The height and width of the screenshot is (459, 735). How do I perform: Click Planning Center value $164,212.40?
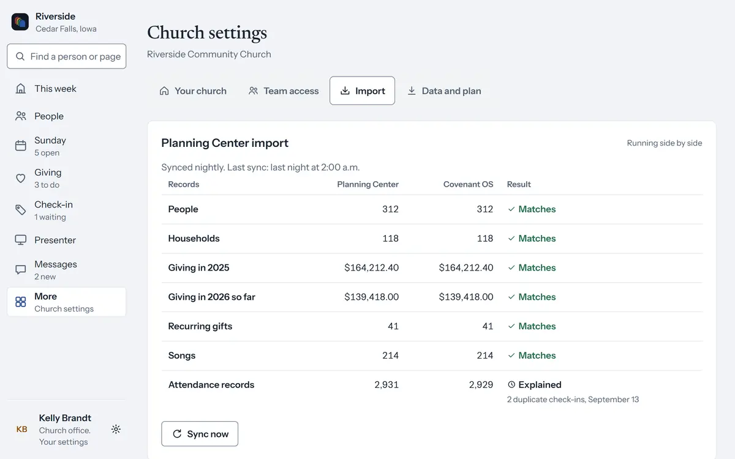coord(371,268)
